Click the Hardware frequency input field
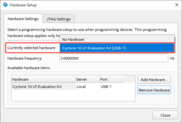Viewport: 182px width, 123px height. (114, 58)
